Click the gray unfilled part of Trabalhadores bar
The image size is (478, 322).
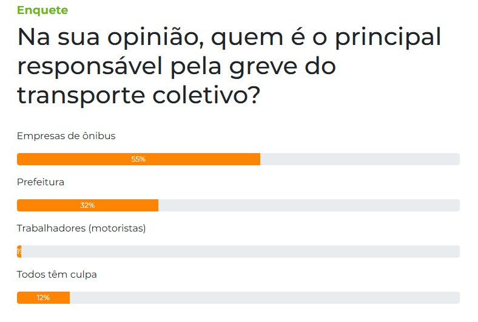coord(240,252)
